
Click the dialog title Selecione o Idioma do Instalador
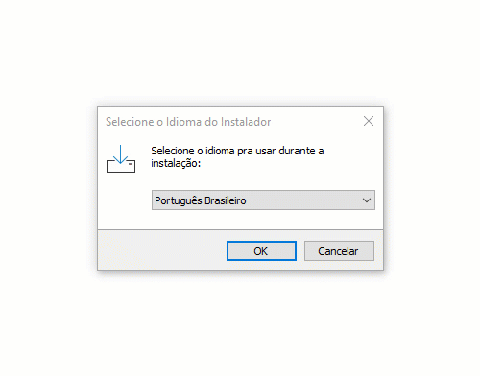[x=188, y=122]
